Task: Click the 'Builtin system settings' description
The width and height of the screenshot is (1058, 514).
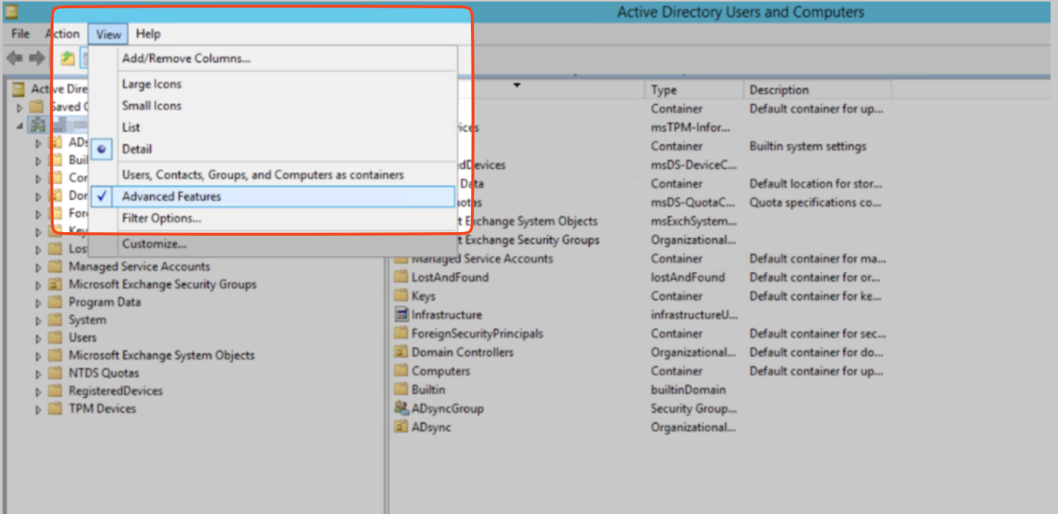Action: [807, 146]
